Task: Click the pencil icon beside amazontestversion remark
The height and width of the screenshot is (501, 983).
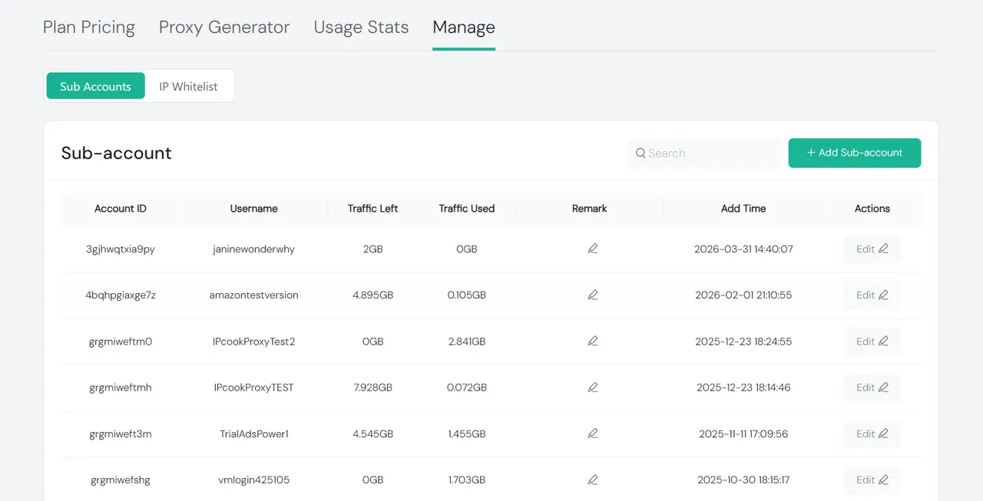Action: tap(592, 295)
